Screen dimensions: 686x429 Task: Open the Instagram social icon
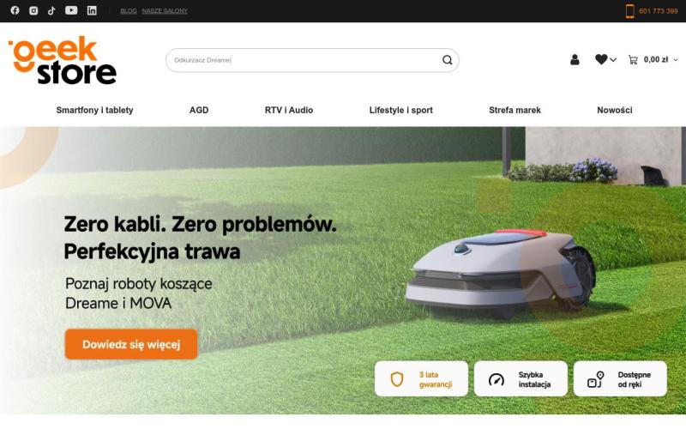(x=33, y=10)
